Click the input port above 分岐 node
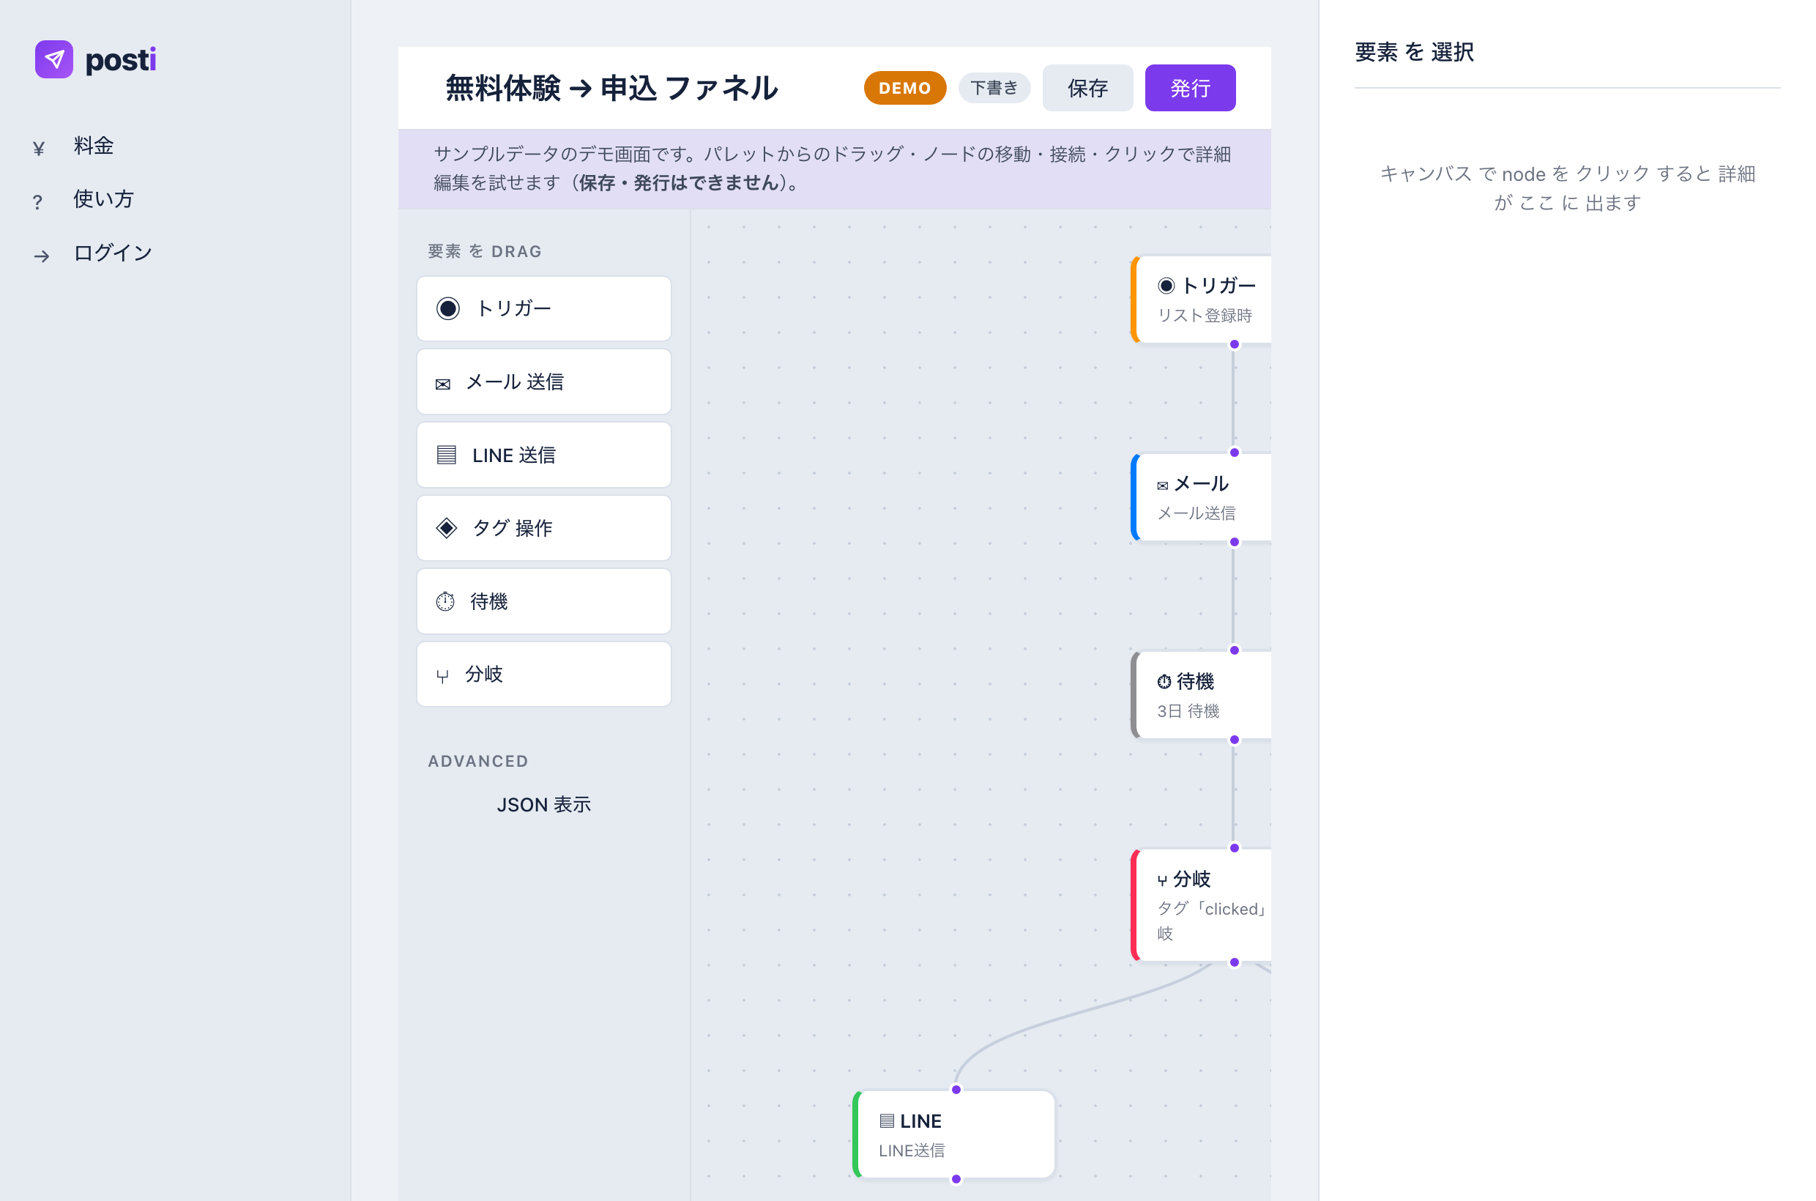The image size is (1816, 1201). [1235, 848]
